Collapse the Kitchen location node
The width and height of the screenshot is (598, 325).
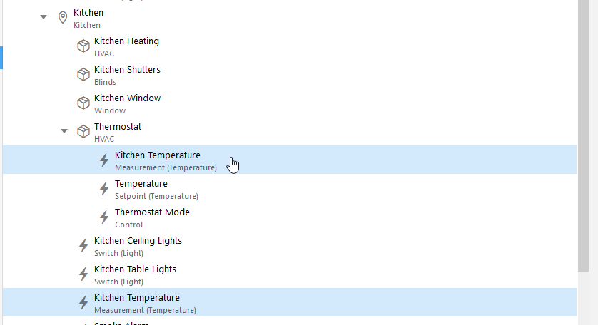point(44,18)
